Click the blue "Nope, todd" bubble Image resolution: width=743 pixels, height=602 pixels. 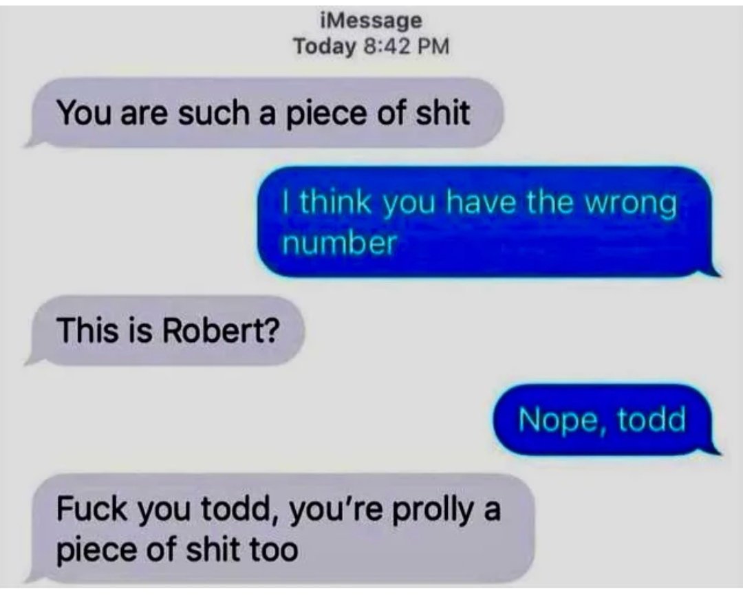(x=607, y=420)
